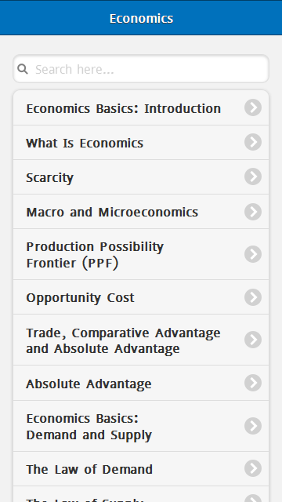Select the Scarcity list item

pos(141,177)
